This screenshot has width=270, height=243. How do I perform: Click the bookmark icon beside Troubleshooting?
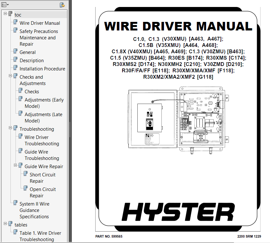[x=16, y=128]
